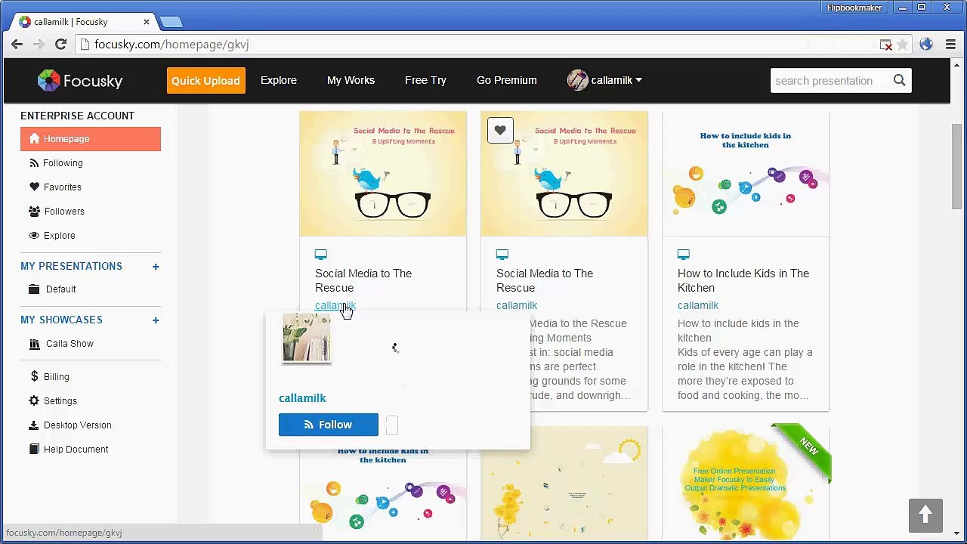This screenshot has width=967, height=544.
Task: Open the second Social Media to The Rescue title
Action: pos(545,280)
